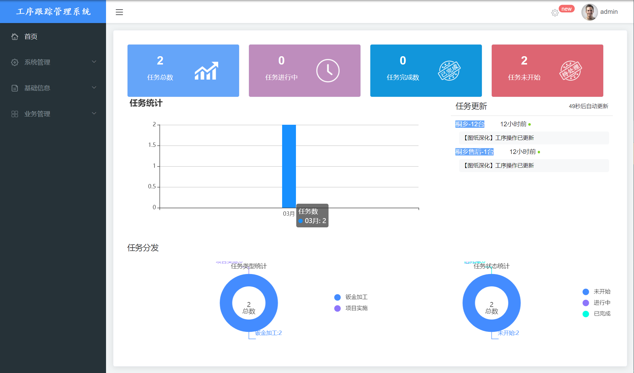
Task: Click the rising chart icon on 任务总数 card
Action: point(206,71)
